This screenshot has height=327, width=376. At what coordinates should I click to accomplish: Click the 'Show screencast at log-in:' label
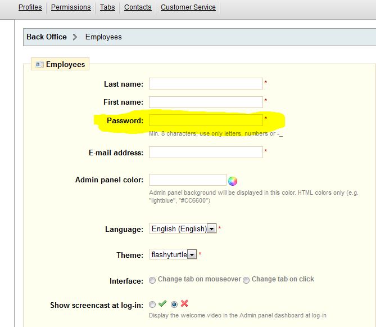point(97,305)
